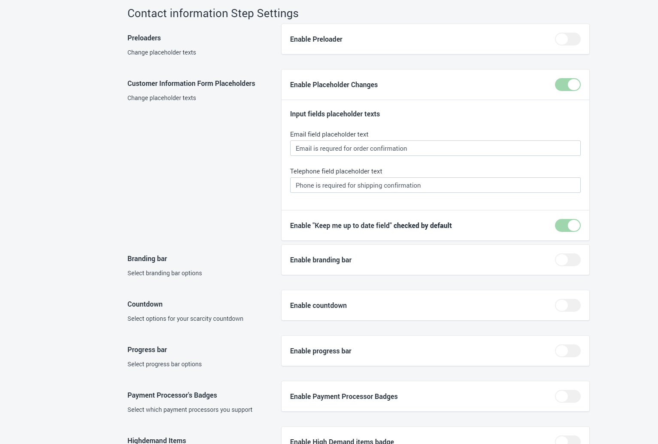This screenshot has width=658, height=444.
Task: Click the scarcity countdown description text
Action: point(185,319)
